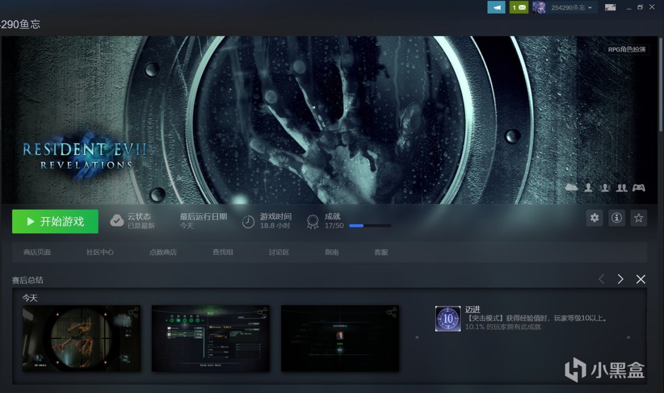Open the weapon menu screenshot thumbnail

211,338
